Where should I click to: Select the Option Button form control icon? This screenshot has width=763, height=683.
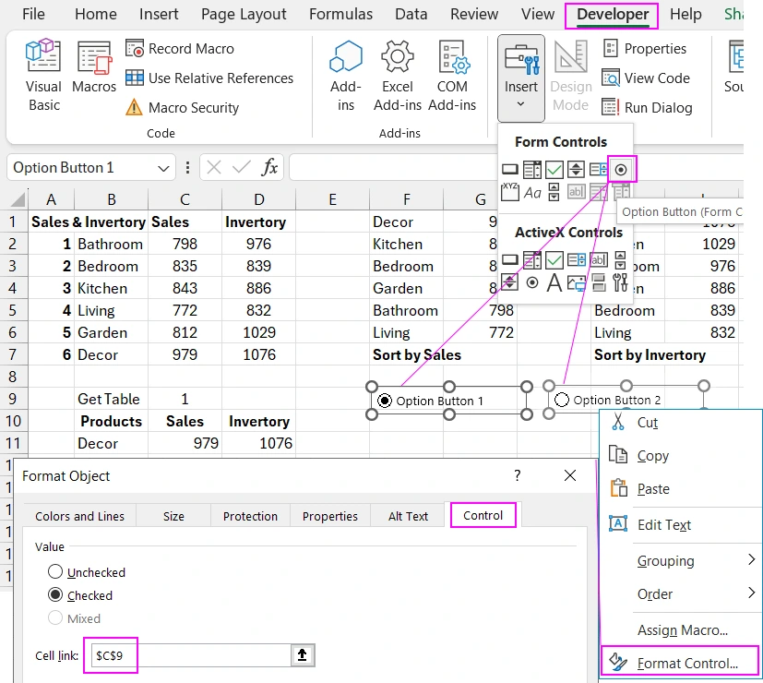pyautogui.click(x=621, y=170)
